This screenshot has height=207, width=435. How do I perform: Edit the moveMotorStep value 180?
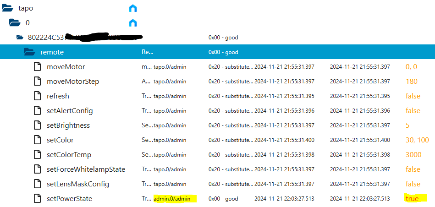[x=412, y=82]
